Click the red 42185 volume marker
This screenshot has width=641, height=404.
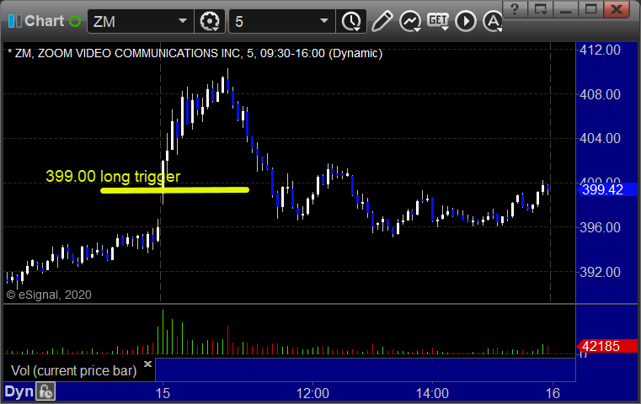point(607,347)
